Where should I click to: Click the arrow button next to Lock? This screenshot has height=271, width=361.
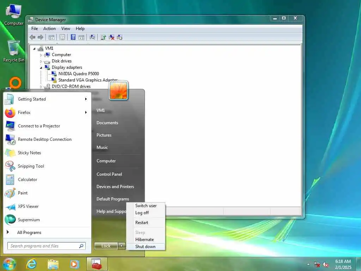coord(122,246)
